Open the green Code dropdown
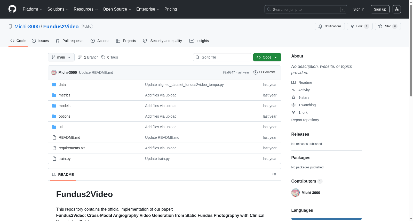 tap(267, 57)
